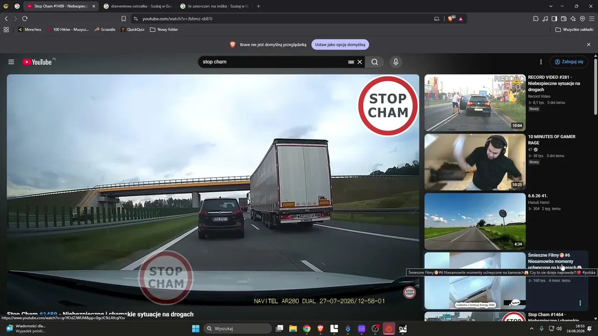Open a new browser tab
The height and width of the screenshot is (336, 598).
coord(258,6)
